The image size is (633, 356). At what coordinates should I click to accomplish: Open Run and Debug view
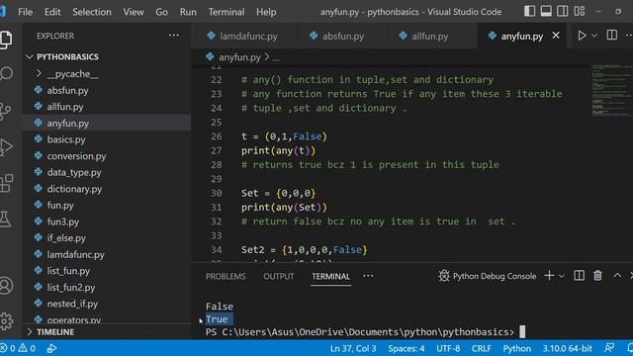[6, 147]
